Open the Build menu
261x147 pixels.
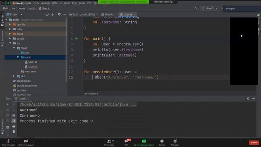67,3
